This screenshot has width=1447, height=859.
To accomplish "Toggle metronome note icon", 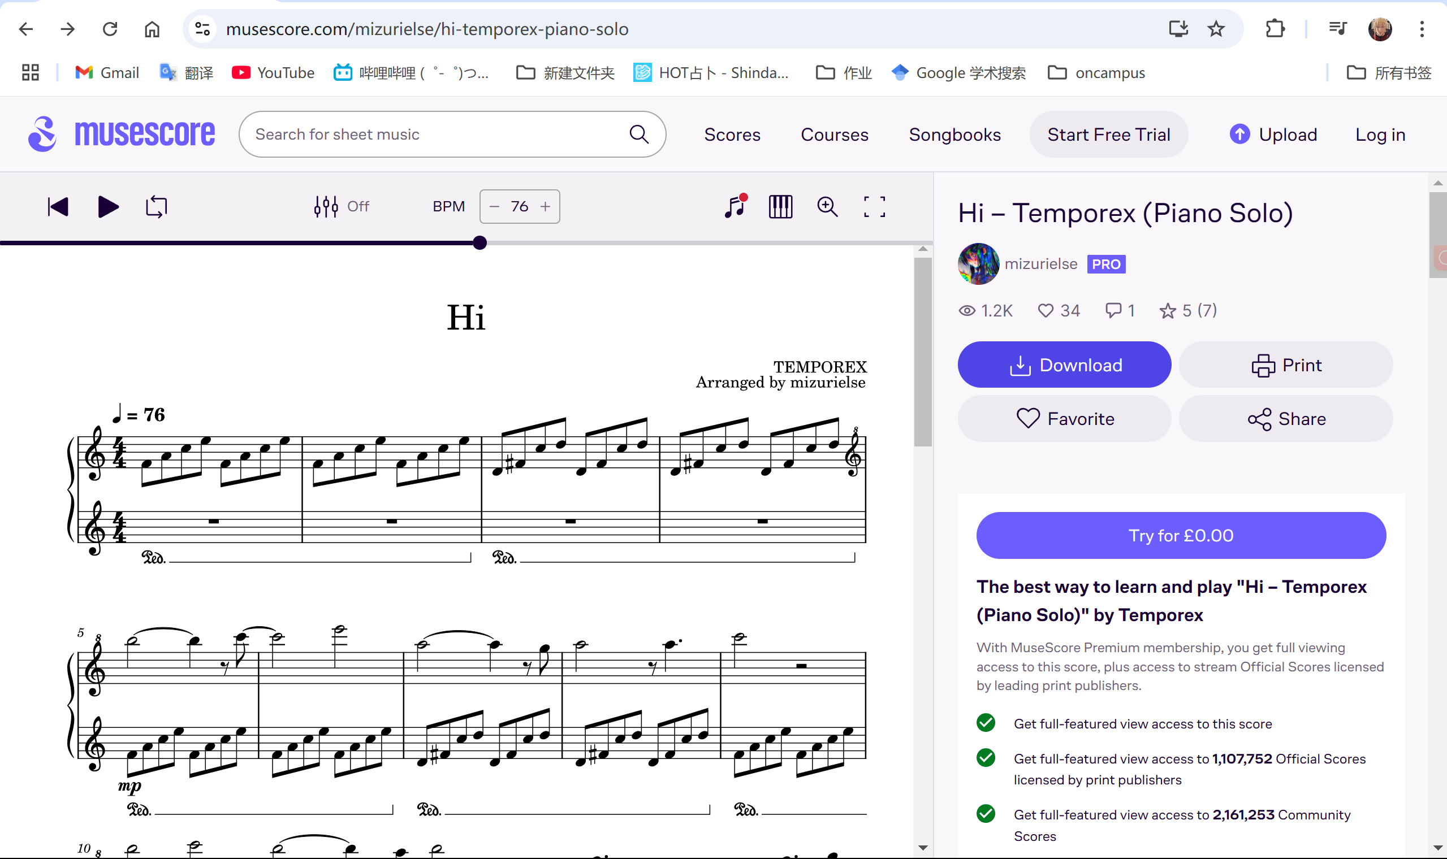I will click(735, 207).
